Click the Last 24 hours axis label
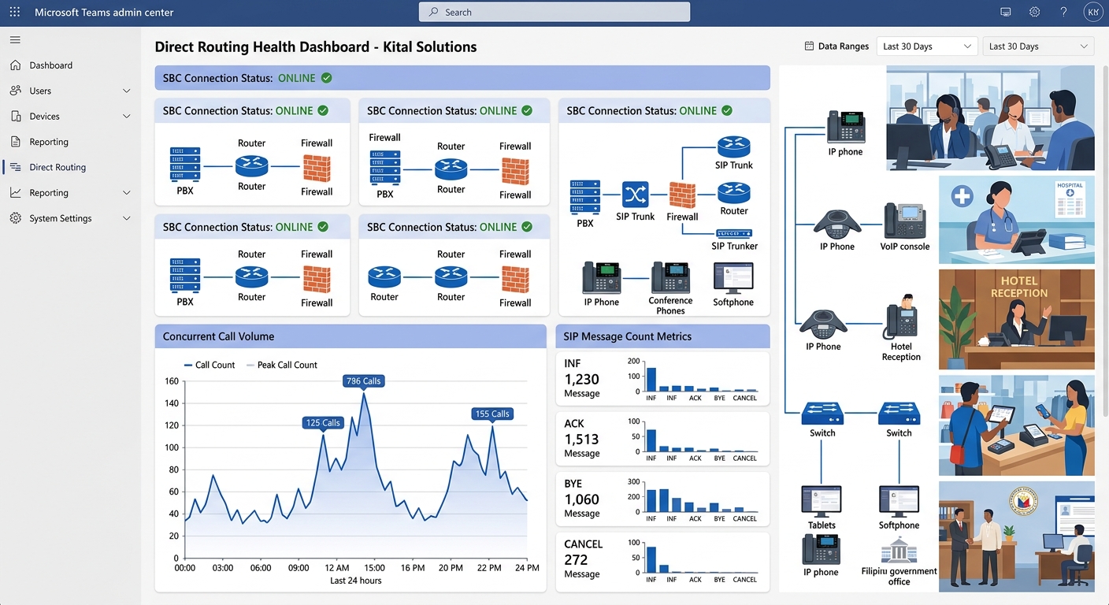The height and width of the screenshot is (605, 1109). coord(355,581)
